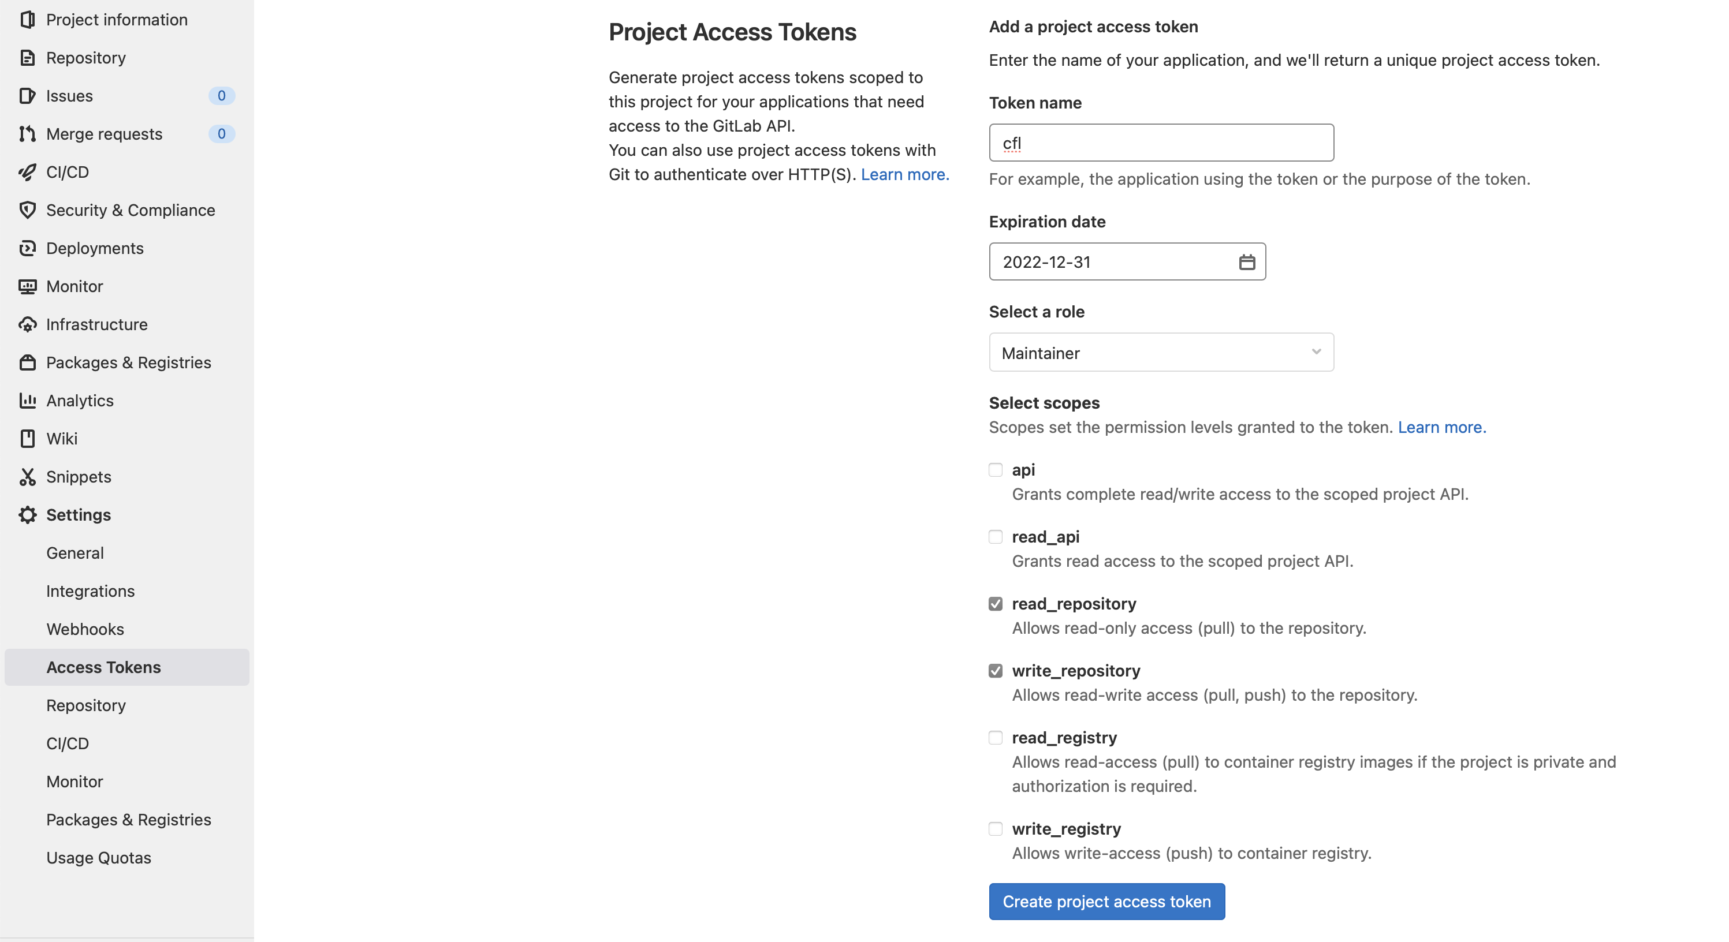Image resolution: width=1729 pixels, height=942 pixels.
Task: Expand the Settings menu item
Action: point(78,514)
